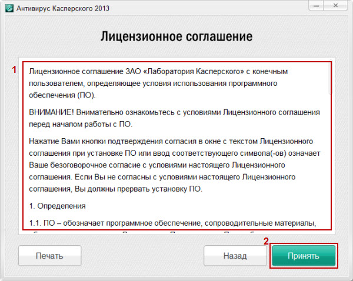353x281 pixels.
Task: Click the paragraph starting 'Нажатие Вами кнопки'
Action: coord(175,165)
